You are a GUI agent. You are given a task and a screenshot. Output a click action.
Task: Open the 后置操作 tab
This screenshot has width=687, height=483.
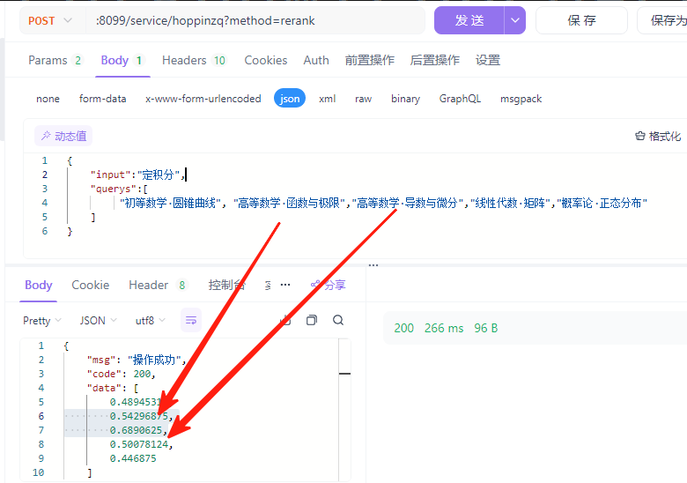[x=434, y=60]
